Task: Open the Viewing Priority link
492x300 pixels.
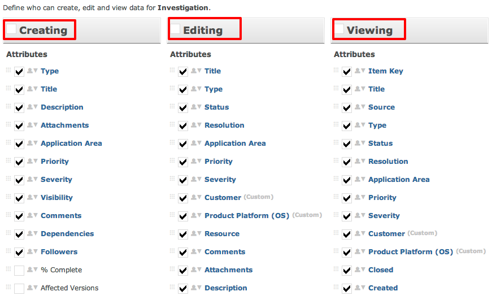Action: (x=382, y=198)
